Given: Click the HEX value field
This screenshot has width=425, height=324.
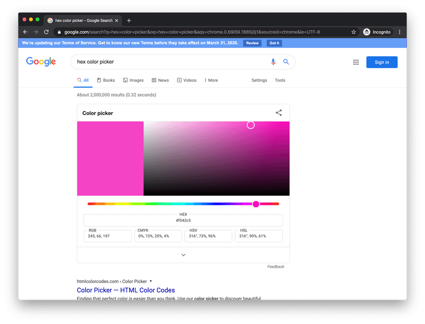Looking at the screenshot, I should click(x=183, y=220).
